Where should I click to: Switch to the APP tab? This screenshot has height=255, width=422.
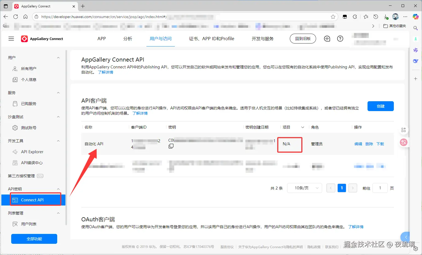102,39
